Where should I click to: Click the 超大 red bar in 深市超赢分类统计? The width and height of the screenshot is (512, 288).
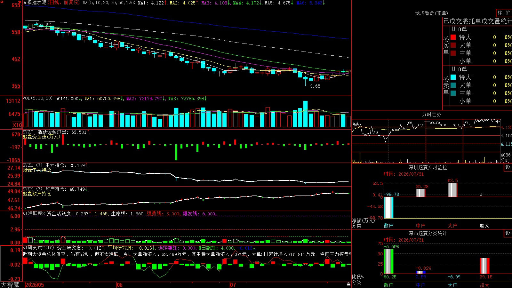pyautogui.click(x=484, y=266)
